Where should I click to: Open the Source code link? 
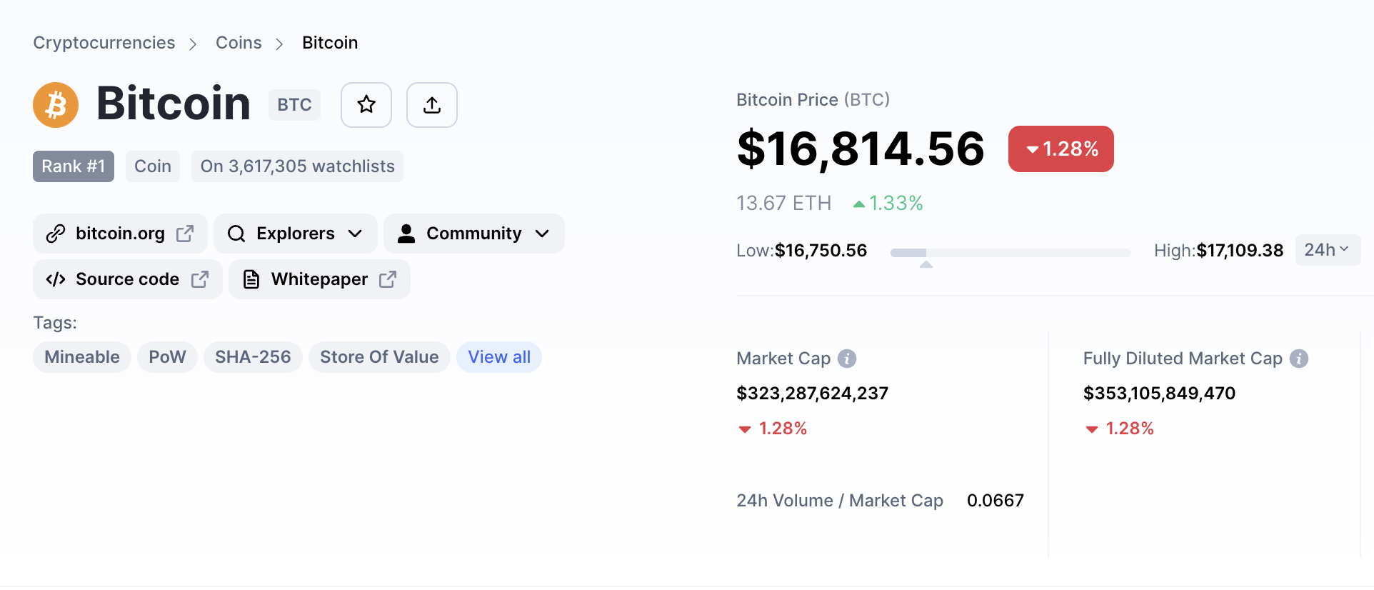(127, 279)
